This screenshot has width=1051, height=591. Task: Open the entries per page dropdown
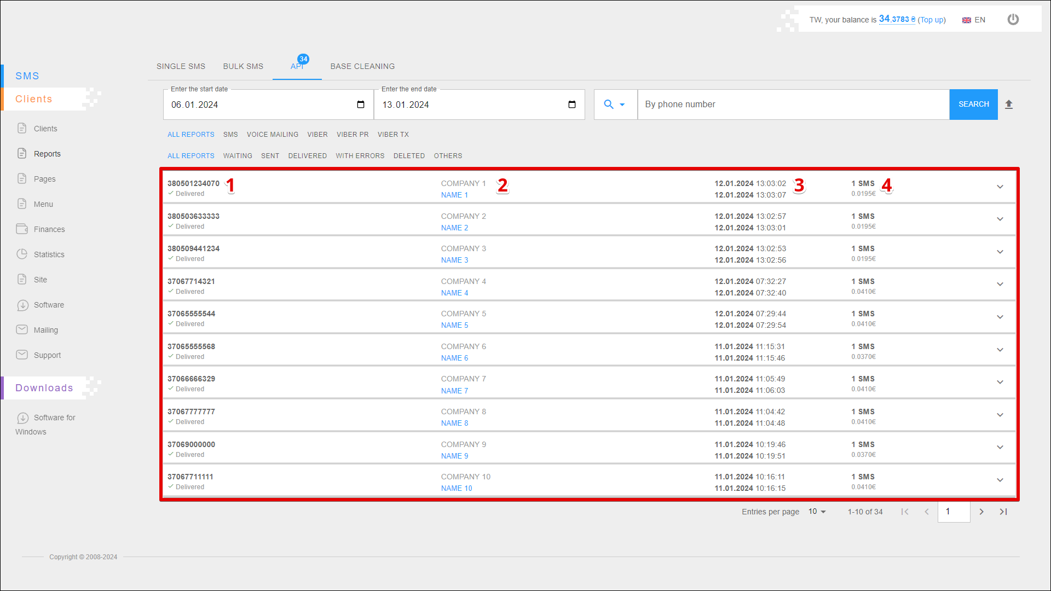pyautogui.click(x=817, y=512)
